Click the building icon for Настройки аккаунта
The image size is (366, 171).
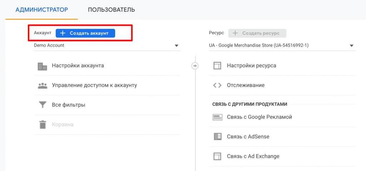[42, 66]
